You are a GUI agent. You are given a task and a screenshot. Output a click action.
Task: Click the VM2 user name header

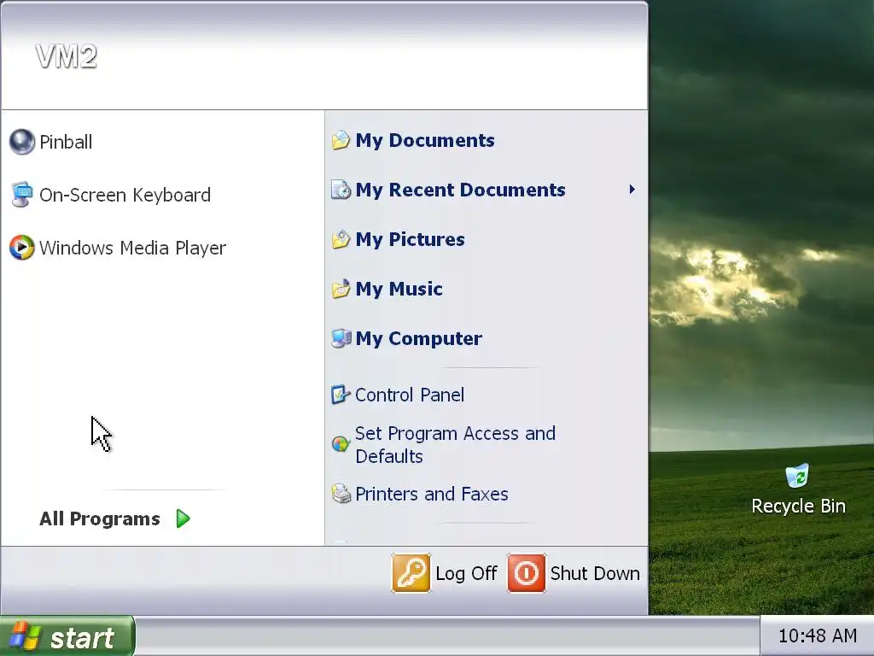click(x=67, y=56)
